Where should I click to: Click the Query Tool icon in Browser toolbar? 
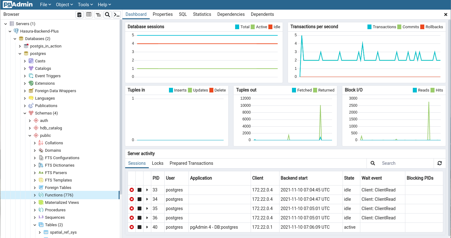tap(80, 15)
